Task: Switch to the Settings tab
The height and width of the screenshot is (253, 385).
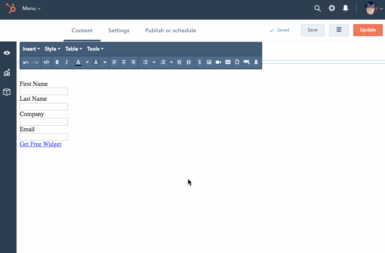Action: tap(119, 31)
